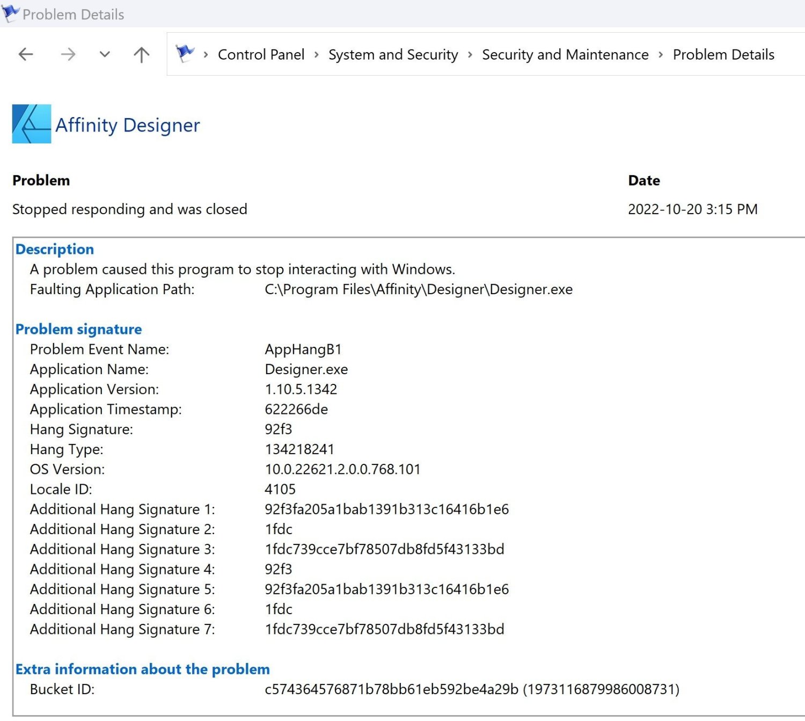Click the up arrow to go to parent folder

(x=141, y=54)
